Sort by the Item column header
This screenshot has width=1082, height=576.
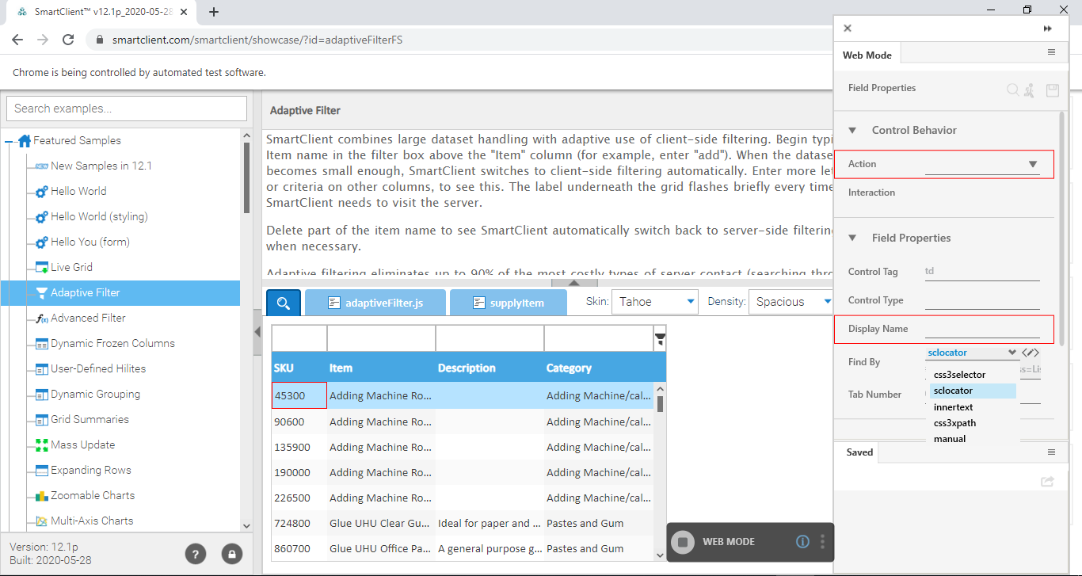point(381,368)
